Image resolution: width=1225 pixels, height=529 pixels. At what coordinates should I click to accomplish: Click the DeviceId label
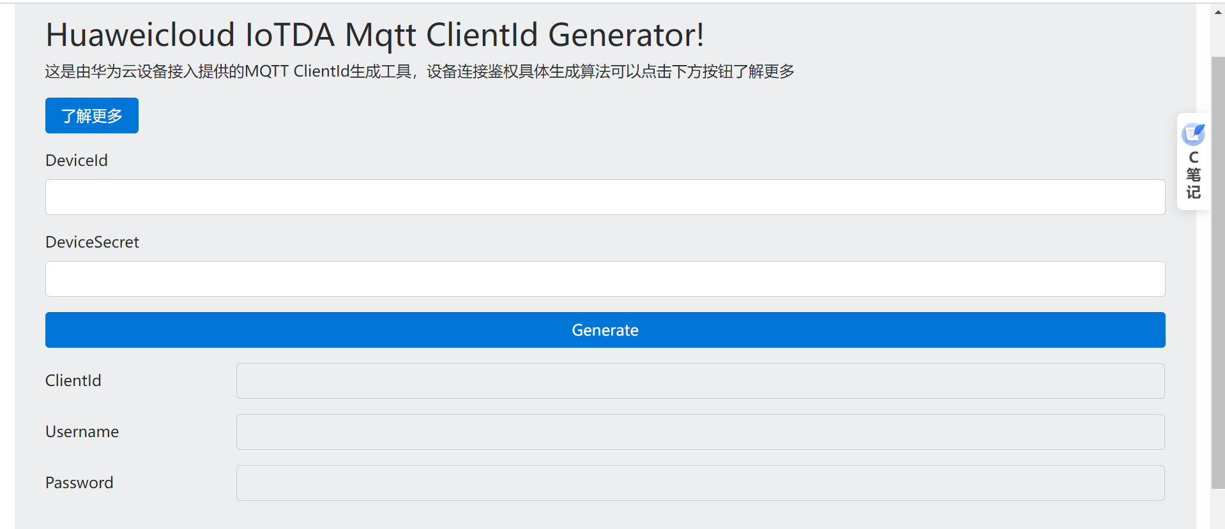click(77, 160)
